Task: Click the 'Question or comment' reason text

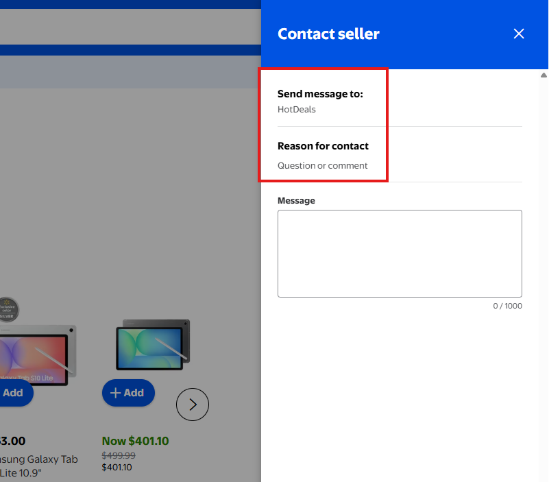Action: point(322,165)
